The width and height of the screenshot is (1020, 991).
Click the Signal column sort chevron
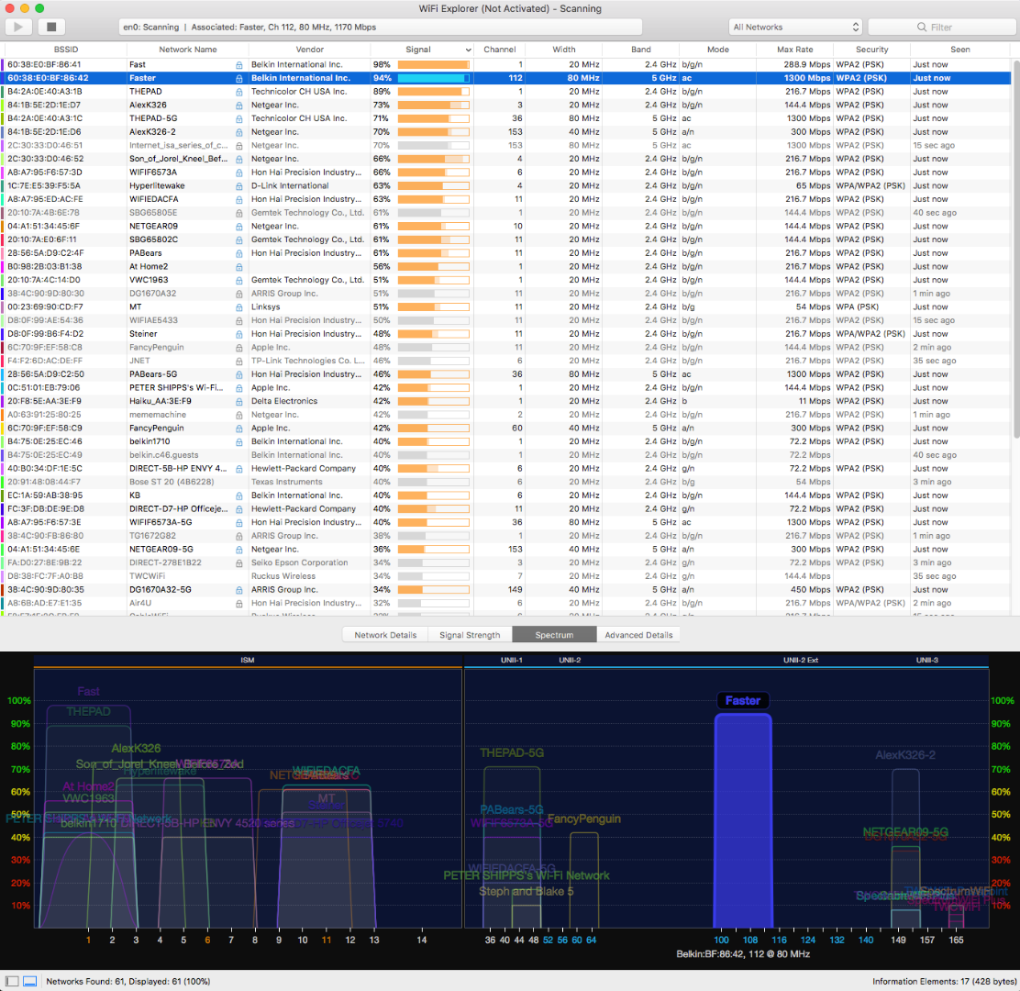[468, 50]
